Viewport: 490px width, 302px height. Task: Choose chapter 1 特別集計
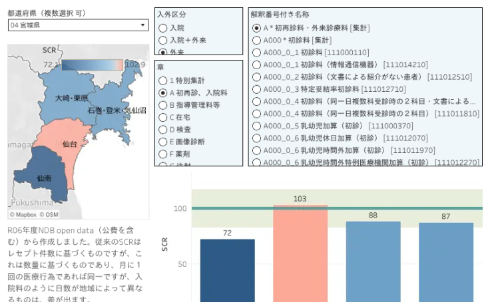163,80
